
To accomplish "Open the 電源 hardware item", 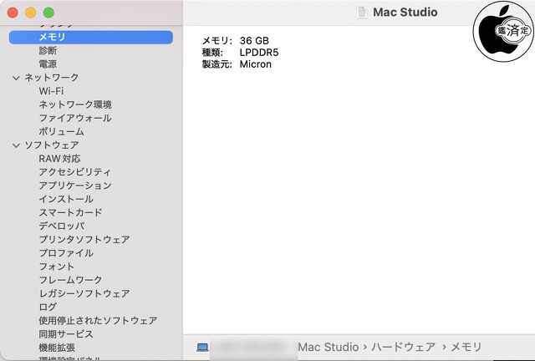I will pos(48,64).
